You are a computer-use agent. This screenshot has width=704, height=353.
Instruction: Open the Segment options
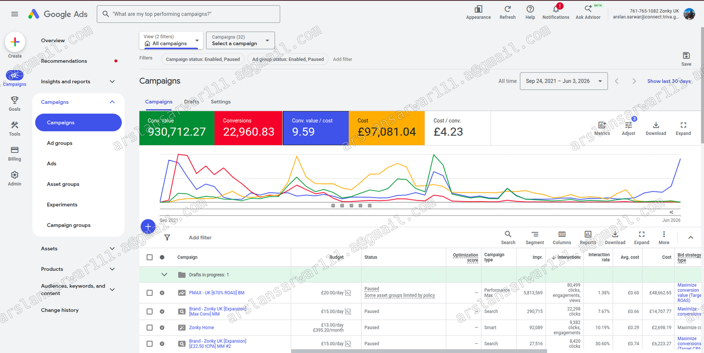(535, 237)
